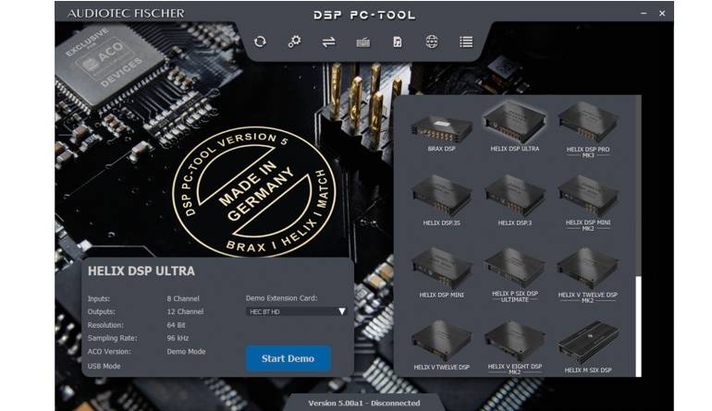Open the Demo Extension Card dropdown
The width and height of the screenshot is (712, 411).
[296, 311]
